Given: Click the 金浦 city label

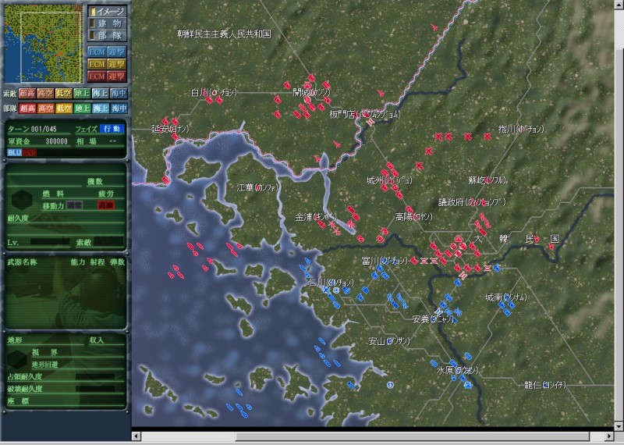Looking at the screenshot, I should [316, 217].
